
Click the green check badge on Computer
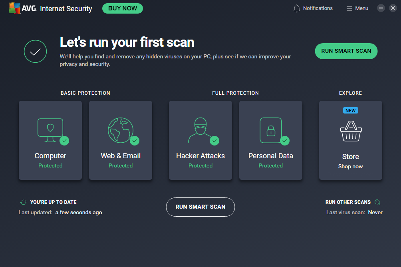click(x=64, y=141)
